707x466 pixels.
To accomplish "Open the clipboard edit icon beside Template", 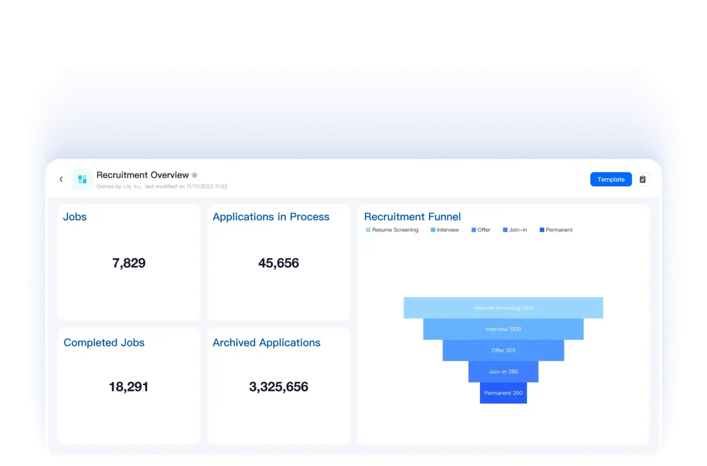I will [x=643, y=179].
